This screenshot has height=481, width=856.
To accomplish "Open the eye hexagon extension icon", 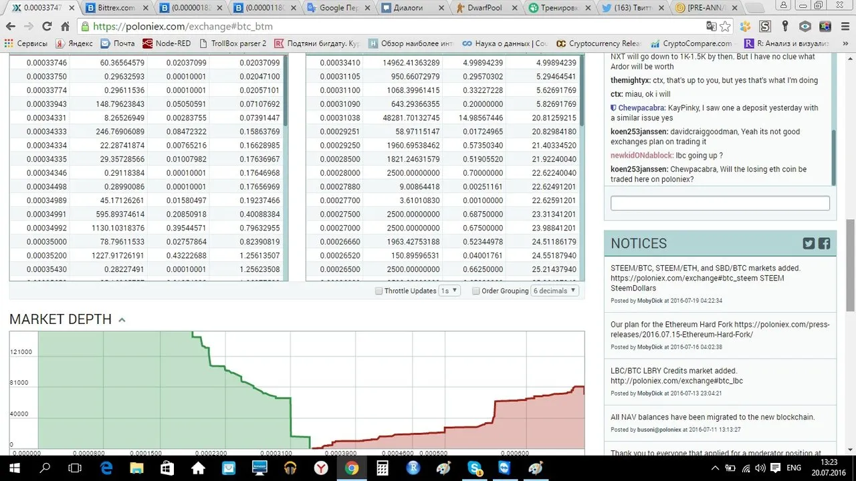I will [x=805, y=27].
